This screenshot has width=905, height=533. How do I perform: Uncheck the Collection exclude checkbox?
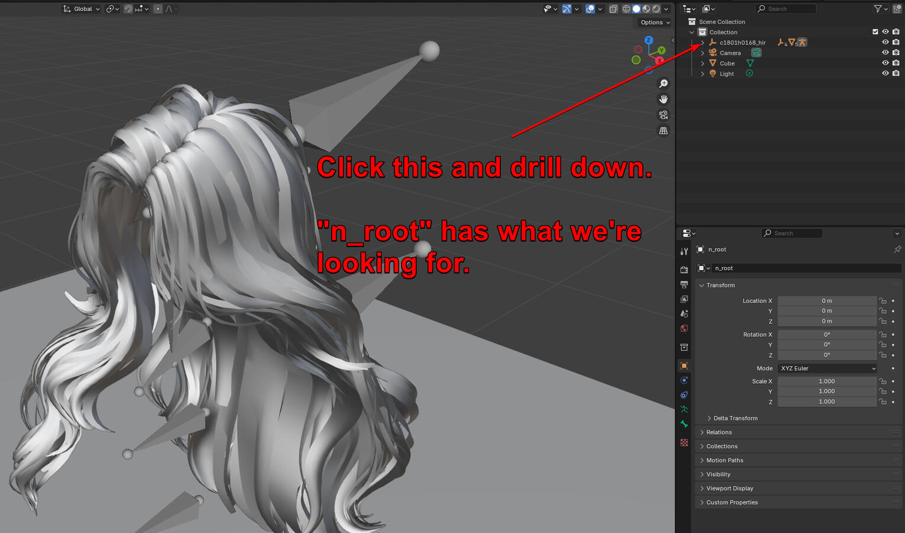tap(875, 32)
